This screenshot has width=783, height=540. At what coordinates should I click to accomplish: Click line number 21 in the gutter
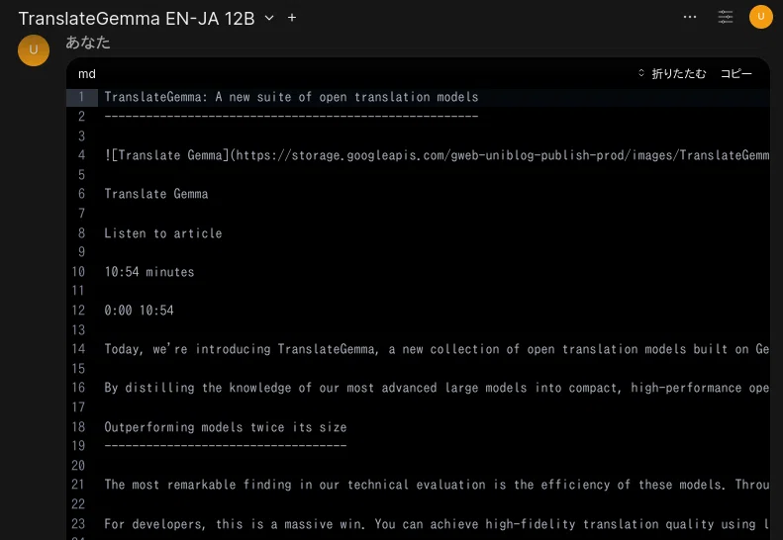point(78,485)
